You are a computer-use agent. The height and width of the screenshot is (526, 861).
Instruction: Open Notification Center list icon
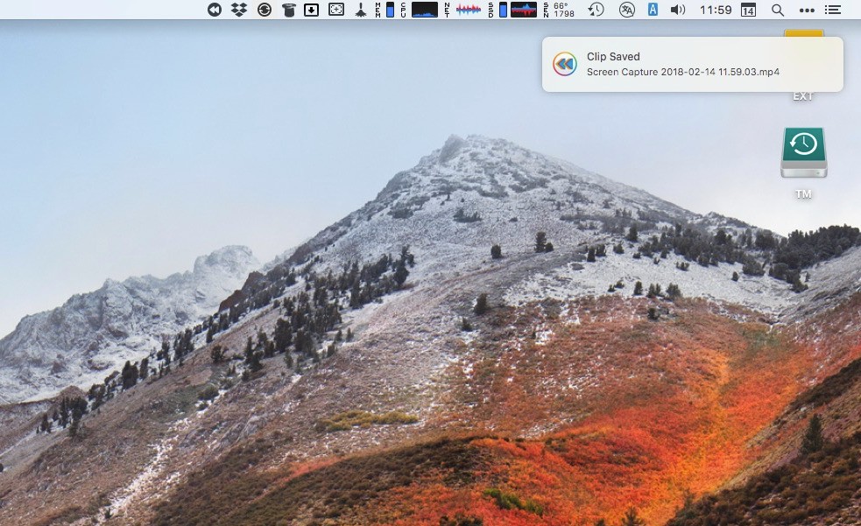point(833,10)
